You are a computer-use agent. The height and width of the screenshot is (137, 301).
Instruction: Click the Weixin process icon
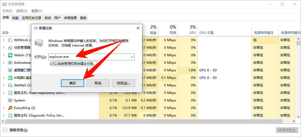[x=10, y=55]
